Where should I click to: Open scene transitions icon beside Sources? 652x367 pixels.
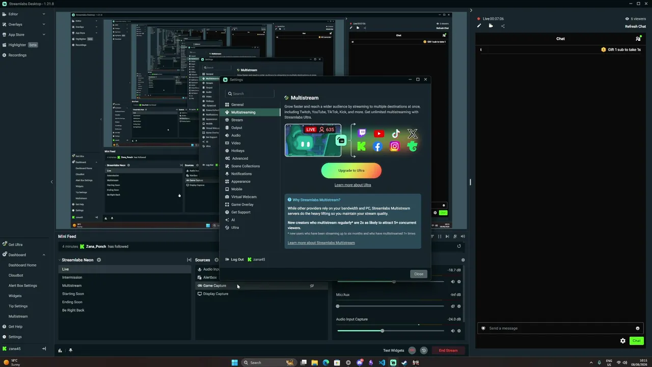(189, 260)
